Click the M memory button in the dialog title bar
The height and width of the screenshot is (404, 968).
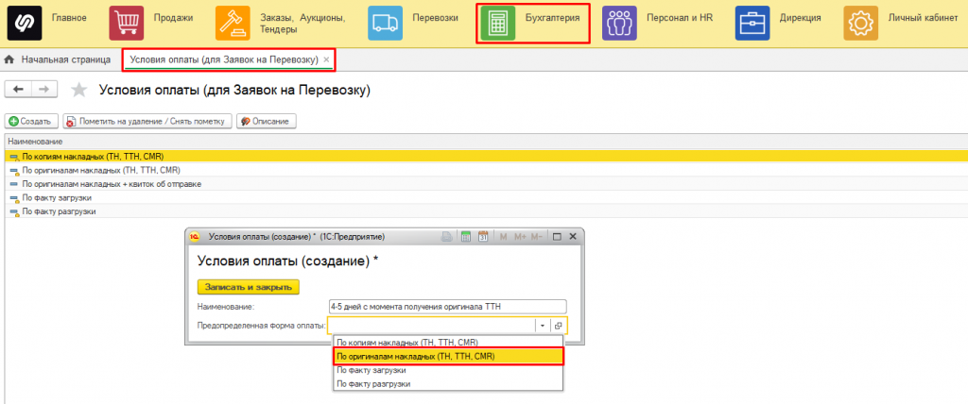[503, 236]
